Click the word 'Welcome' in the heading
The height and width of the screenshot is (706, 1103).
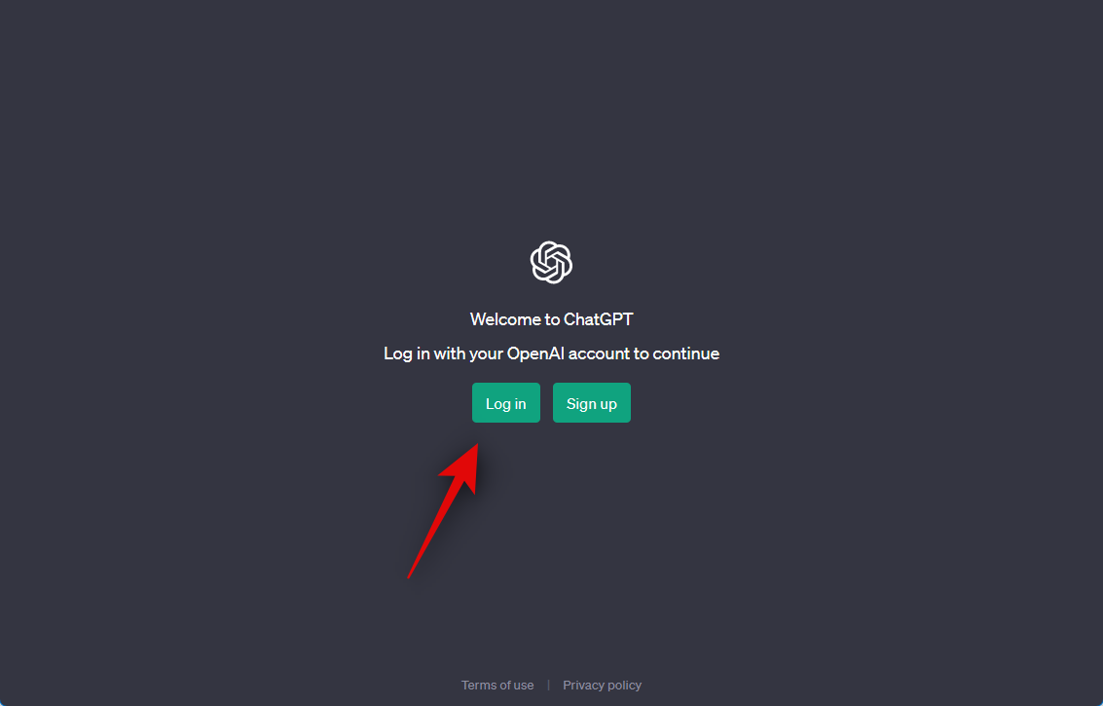coord(505,319)
